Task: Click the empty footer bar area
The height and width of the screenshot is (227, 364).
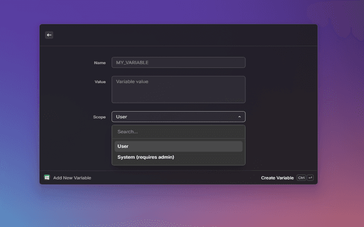Action: point(176,178)
